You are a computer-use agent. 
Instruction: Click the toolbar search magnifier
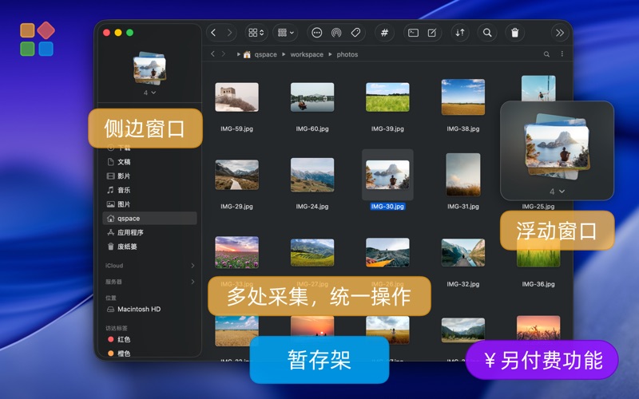coord(487,33)
